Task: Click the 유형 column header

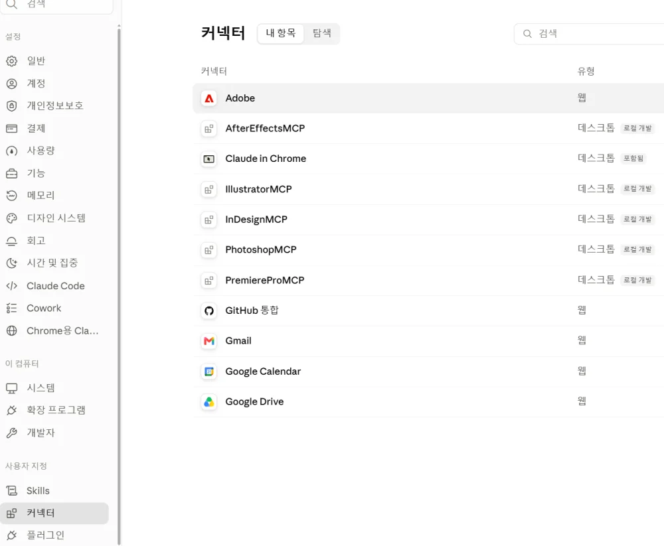Action: tap(586, 71)
